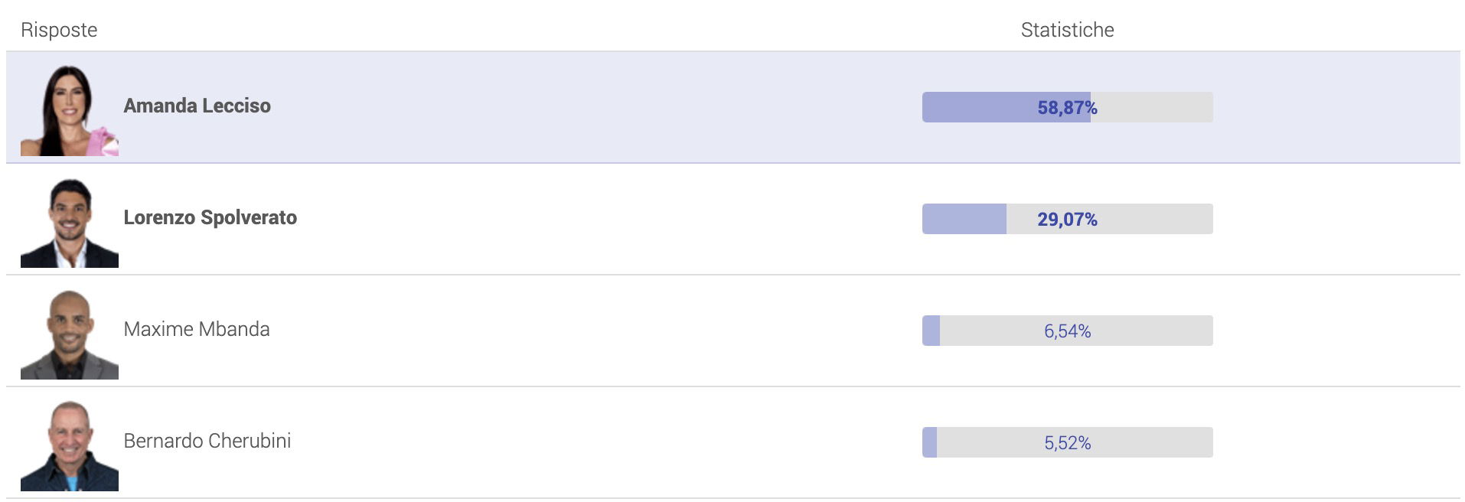The width and height of the screenshot is (1465, 502).
Task: Click the 58,87% percentage text
Action: tap(1068, 108)
